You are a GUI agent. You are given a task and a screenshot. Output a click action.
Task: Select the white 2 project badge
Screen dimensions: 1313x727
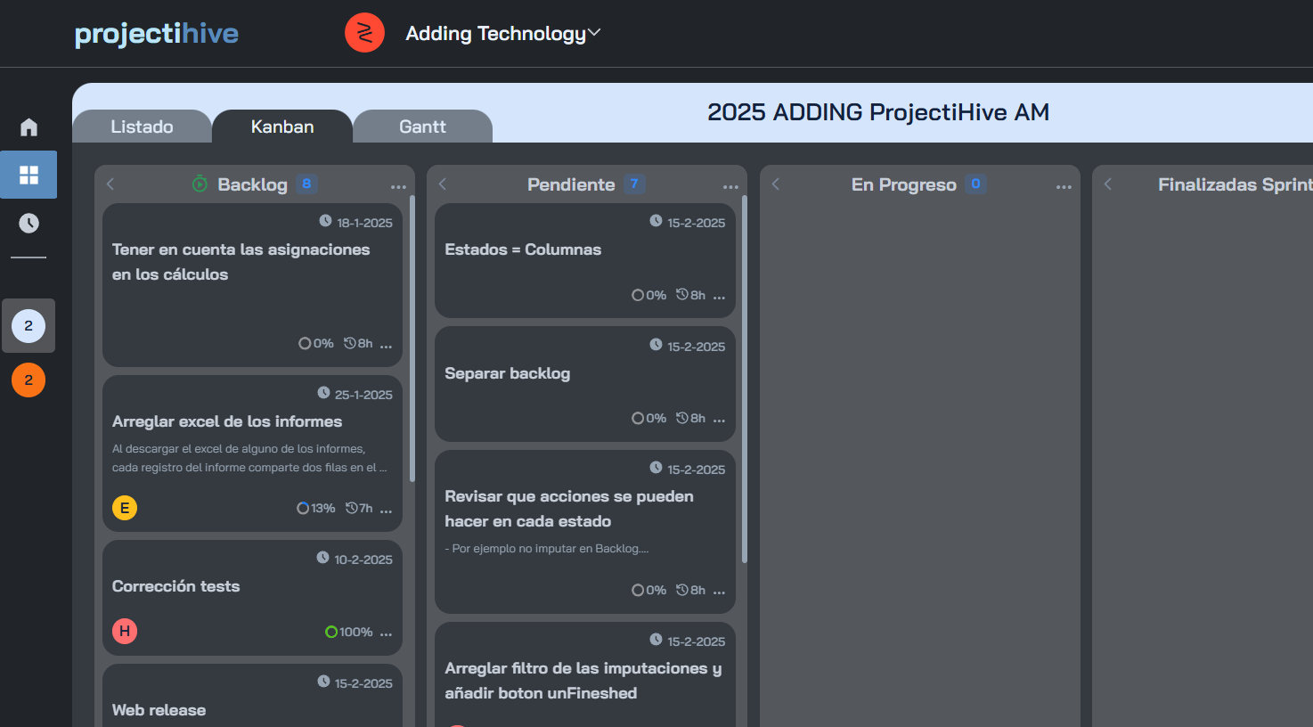click(x=29, y=326)
